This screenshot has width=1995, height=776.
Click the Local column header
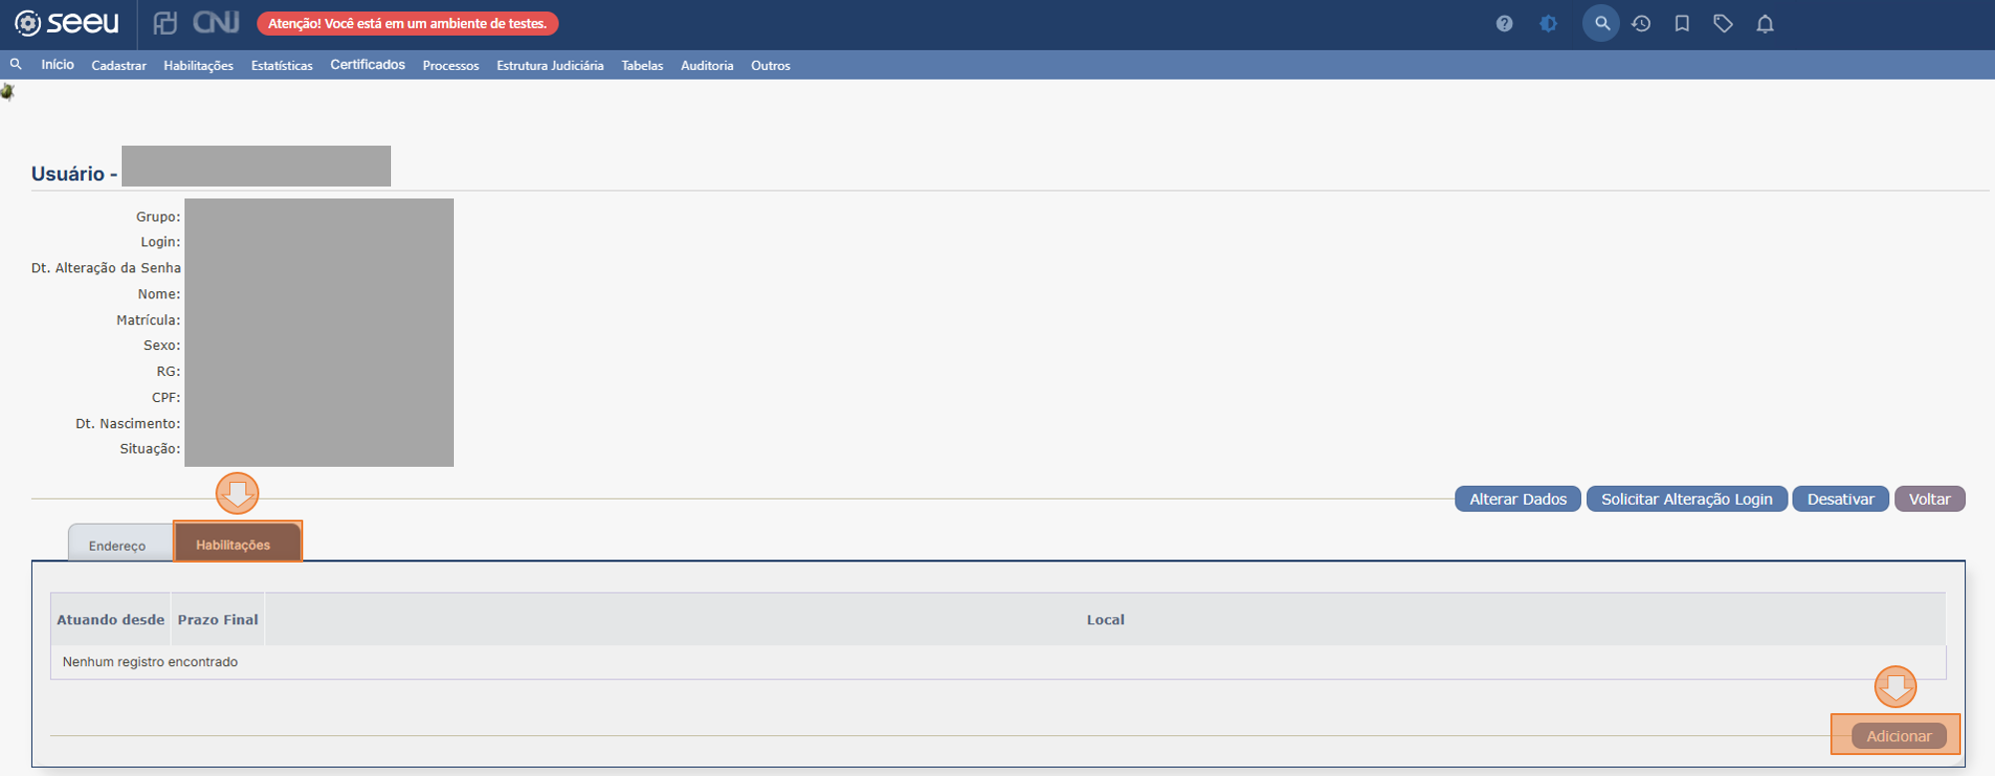tap(1105, 619)
